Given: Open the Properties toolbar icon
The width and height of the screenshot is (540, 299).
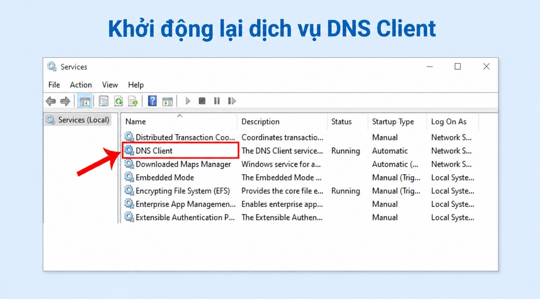Looking at the screenshot, I should (103, 101).
